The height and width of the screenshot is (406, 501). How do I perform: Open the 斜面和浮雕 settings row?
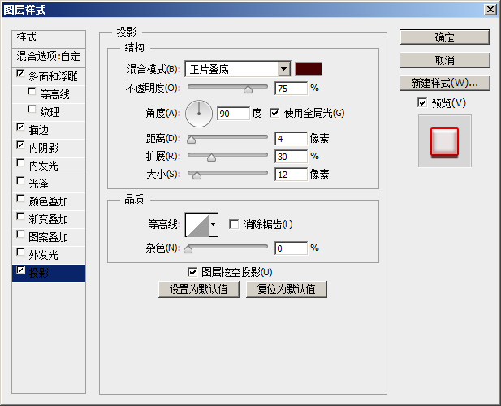pyautogui.click(x=49, y=76)
